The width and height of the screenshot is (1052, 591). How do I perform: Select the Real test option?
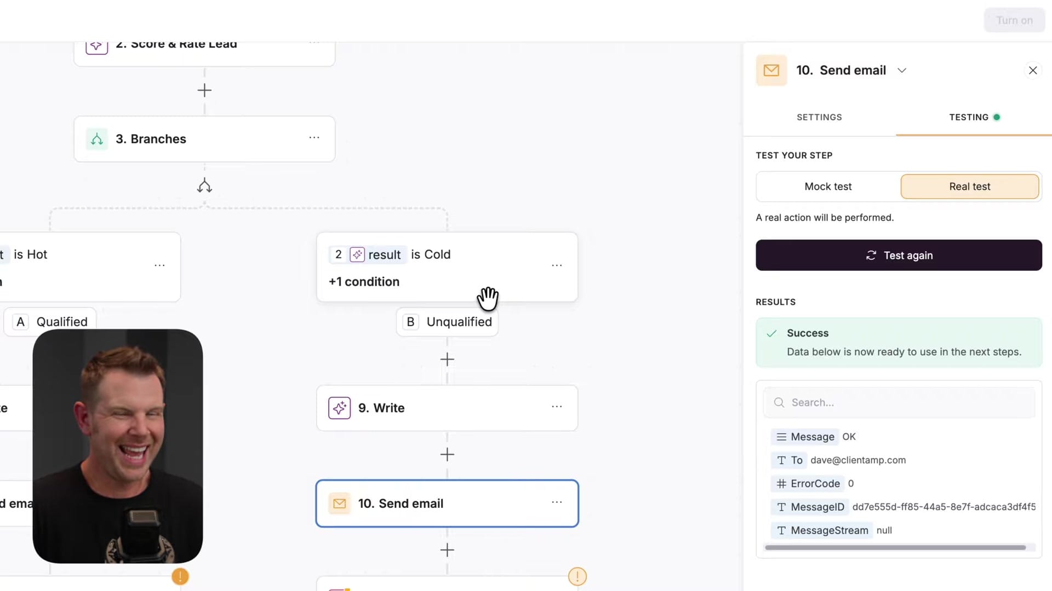pos(969,187)
